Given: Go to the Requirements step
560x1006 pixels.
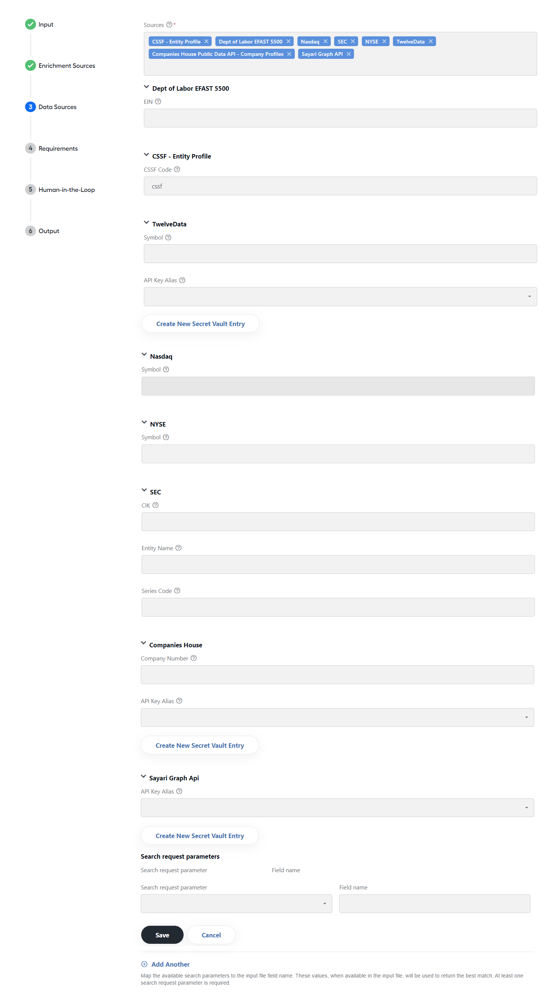Looking at the screenshot, I should point(58,148).
